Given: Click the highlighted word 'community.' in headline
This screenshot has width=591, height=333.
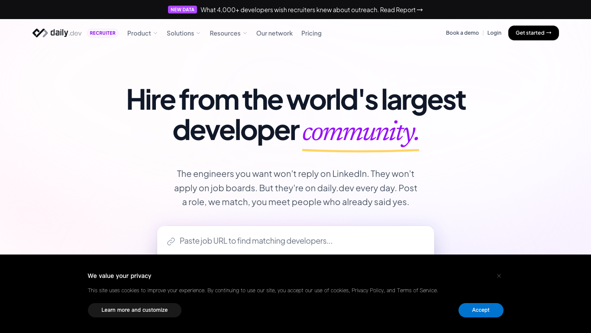Looking at the screenshot, I should (x=361, y=132).
